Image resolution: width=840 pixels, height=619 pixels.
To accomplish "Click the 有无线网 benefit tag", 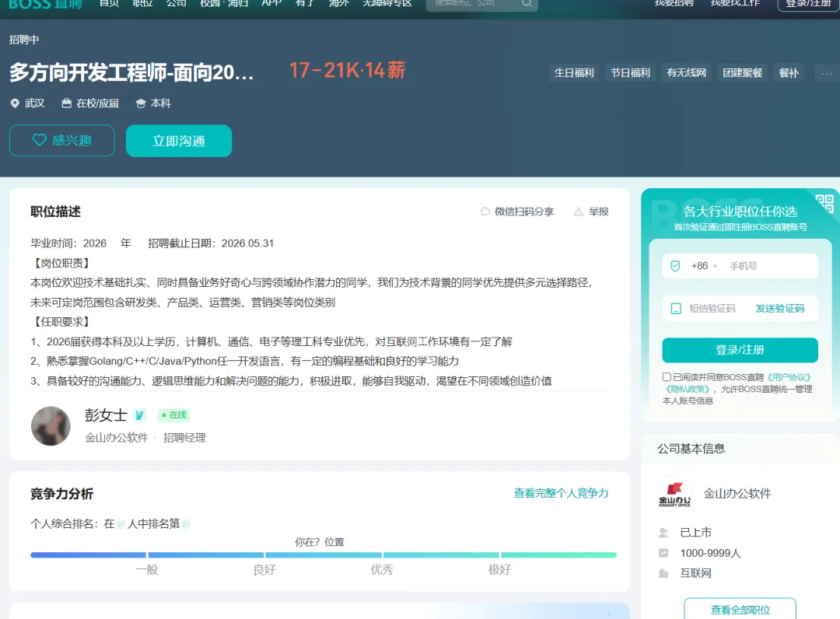I will pyautogui.click(x=686, y=73).
